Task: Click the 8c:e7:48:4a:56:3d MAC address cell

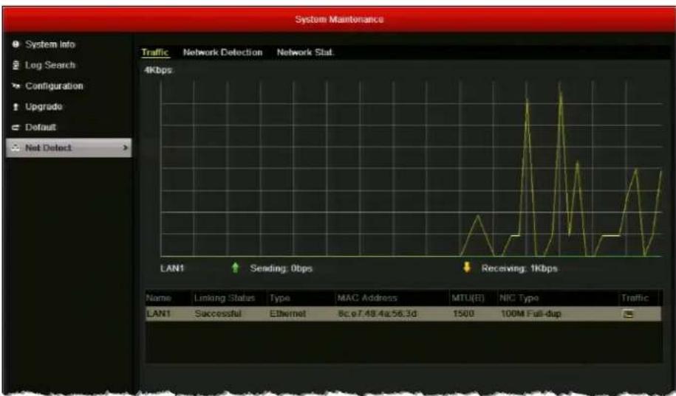Action: pyautogui.click(x=377, y=314)
